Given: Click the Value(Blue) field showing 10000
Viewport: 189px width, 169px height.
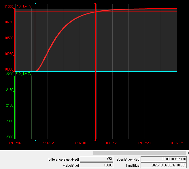Looking at the screenshot, I should (x=97, y=165).
